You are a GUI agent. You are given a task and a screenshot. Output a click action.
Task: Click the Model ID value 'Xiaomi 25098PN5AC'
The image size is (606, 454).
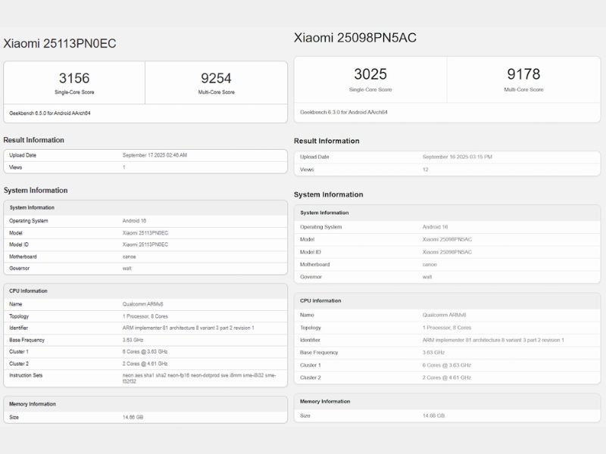[447, 252]
